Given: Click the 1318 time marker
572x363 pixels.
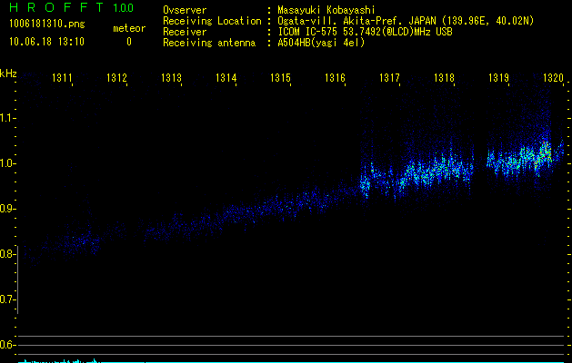Looking at the screenshot, I should pos(444,78).
